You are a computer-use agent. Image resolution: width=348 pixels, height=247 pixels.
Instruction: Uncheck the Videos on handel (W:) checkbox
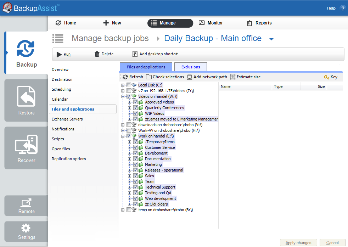click(129, 96)
